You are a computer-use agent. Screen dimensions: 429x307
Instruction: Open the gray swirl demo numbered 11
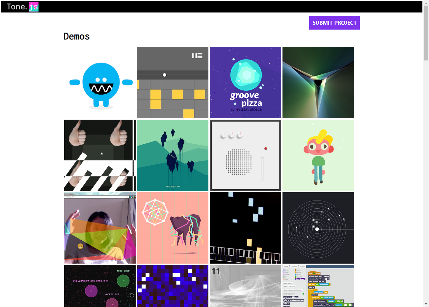[x=245, y=286]
